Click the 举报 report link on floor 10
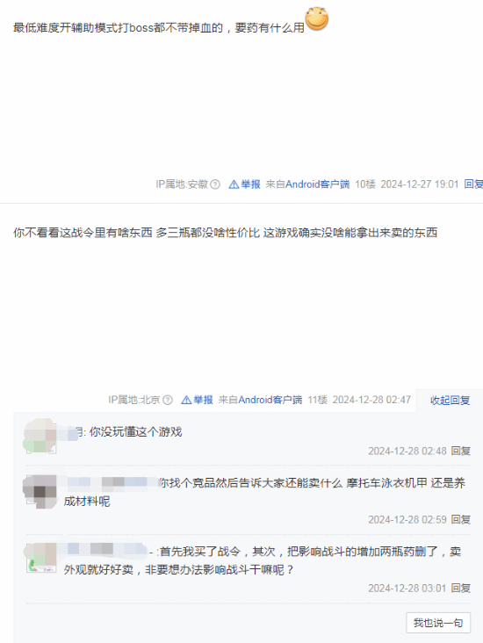This screenshot has height=643, width=483. click(x=245, y=184)
